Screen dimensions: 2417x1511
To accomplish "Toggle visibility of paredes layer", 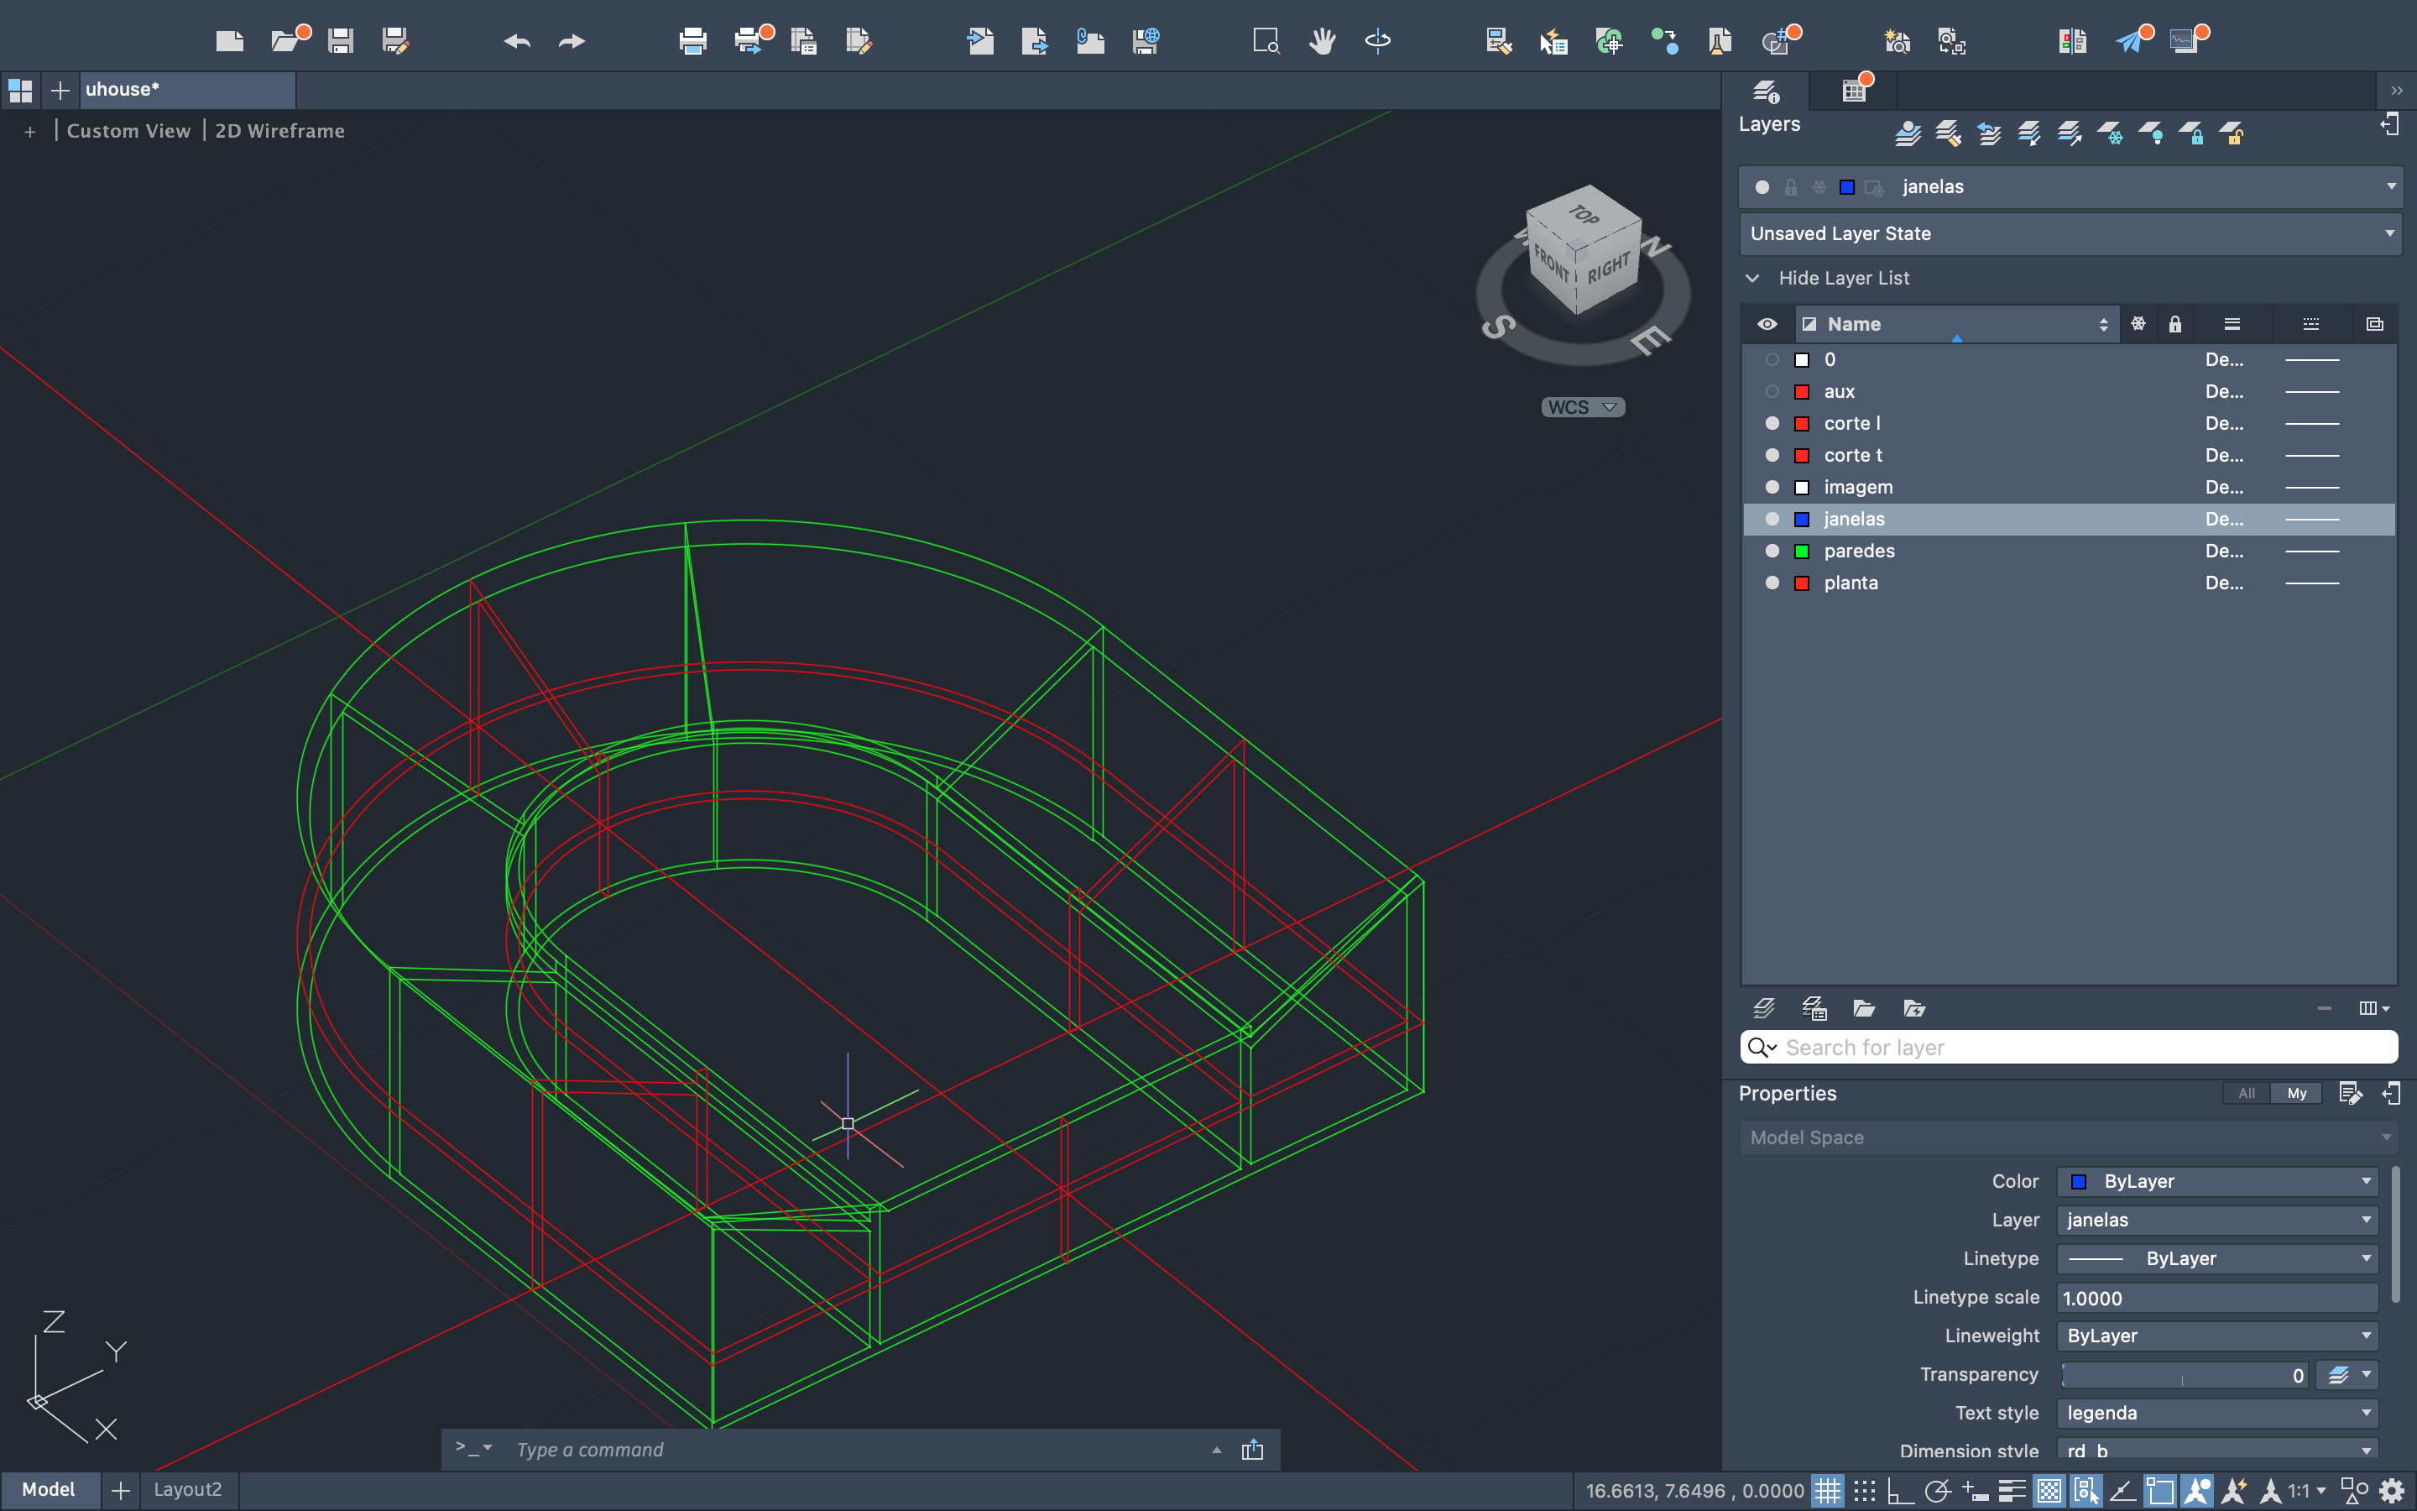I will pos(1772,551).
